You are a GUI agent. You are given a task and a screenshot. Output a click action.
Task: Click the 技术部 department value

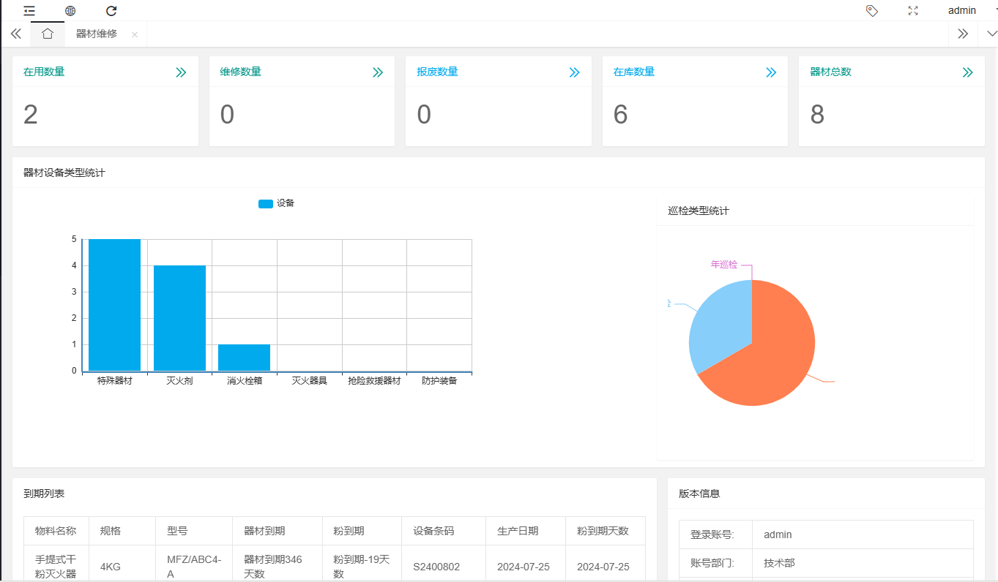point(779,563)
